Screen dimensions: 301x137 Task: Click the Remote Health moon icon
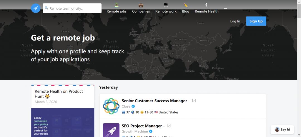[207, 5]
